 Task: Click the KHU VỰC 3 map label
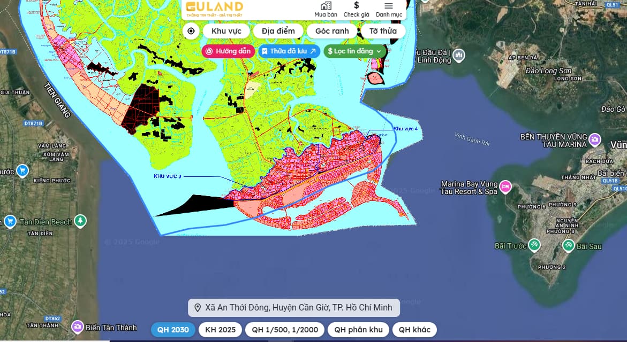pyautogui.click(x=168, y=176)
